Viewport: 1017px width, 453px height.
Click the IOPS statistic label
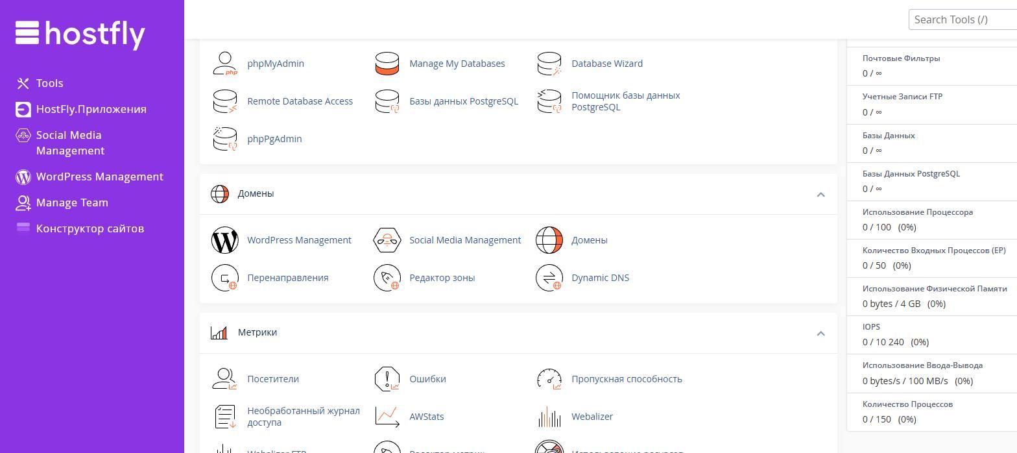(x=871, y=327)
